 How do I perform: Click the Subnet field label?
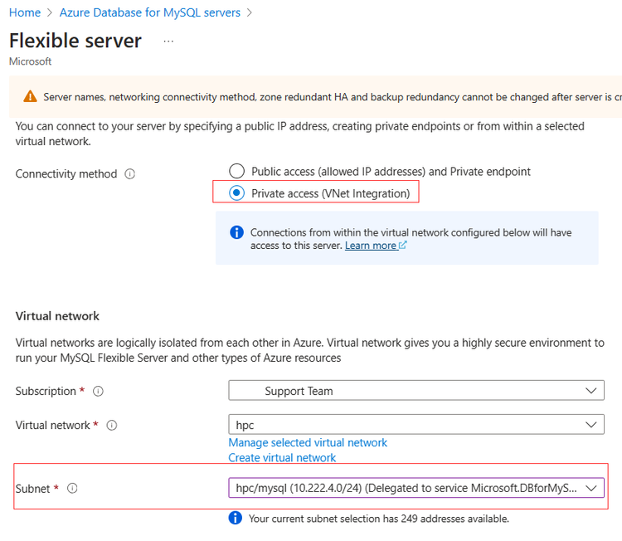[32, 489]
